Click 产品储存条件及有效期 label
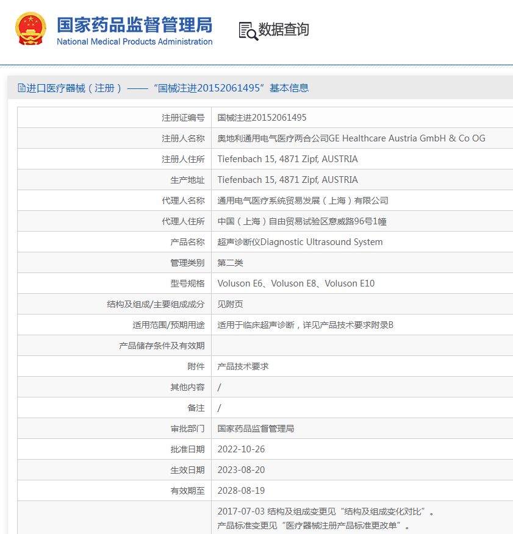This screenshot has width=513, height=534. (x=162, y=346)
